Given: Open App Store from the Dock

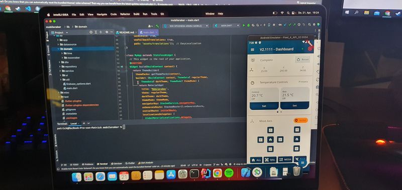Looking at the screenshot, I should pos(171,175).
